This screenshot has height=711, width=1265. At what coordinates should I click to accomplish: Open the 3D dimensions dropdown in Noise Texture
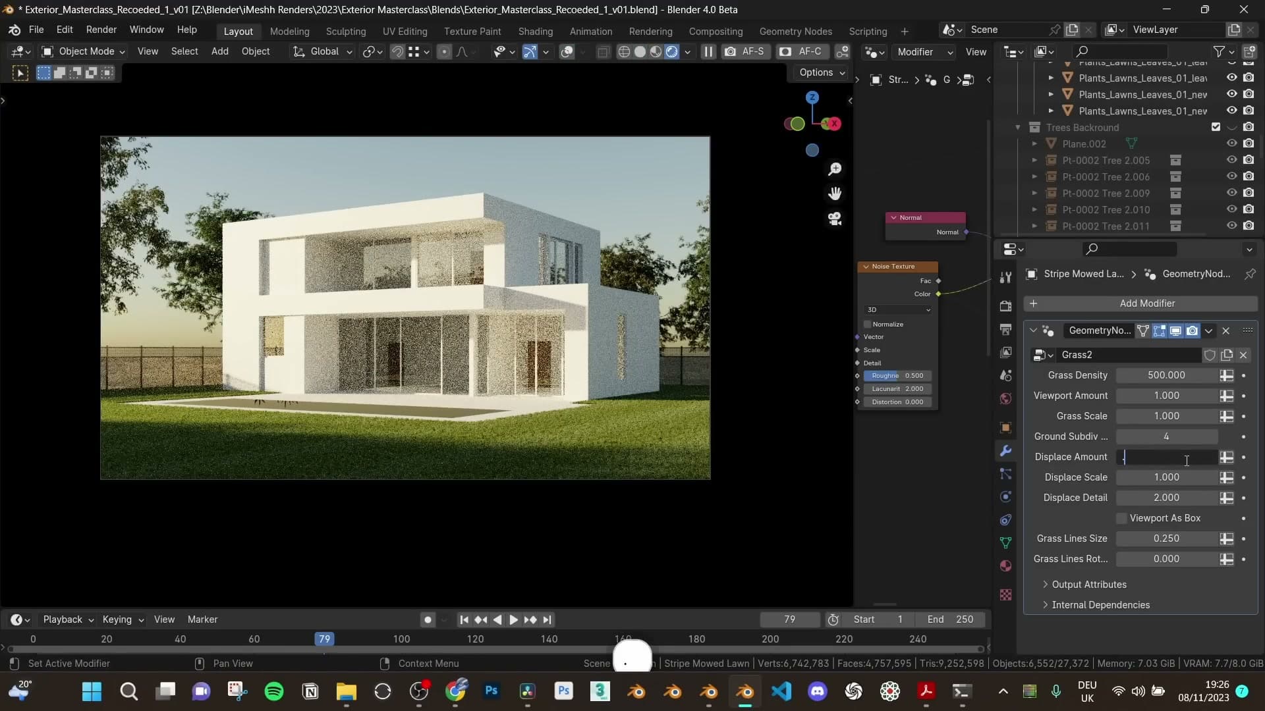pyautogui.click(x=899, y=310)
